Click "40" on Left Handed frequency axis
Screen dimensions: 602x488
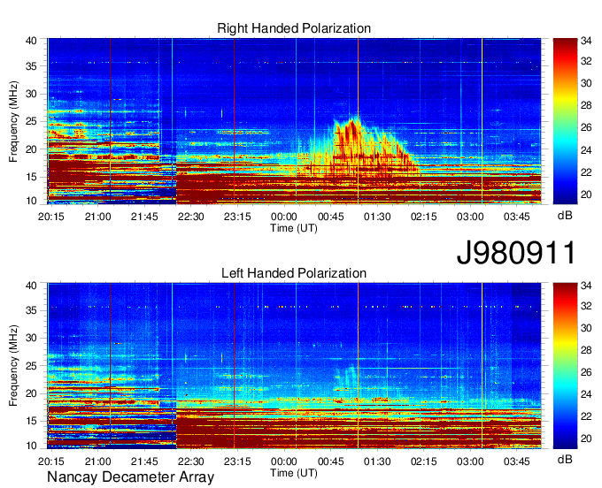pos(31,286)
